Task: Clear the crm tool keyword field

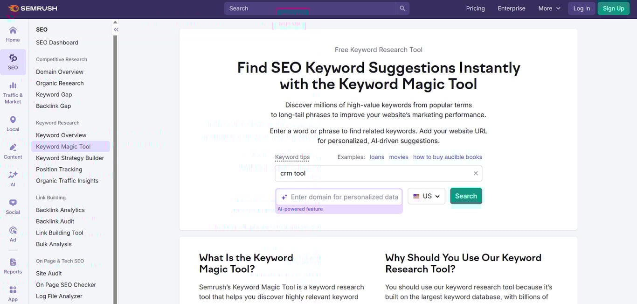Action: 476,173
